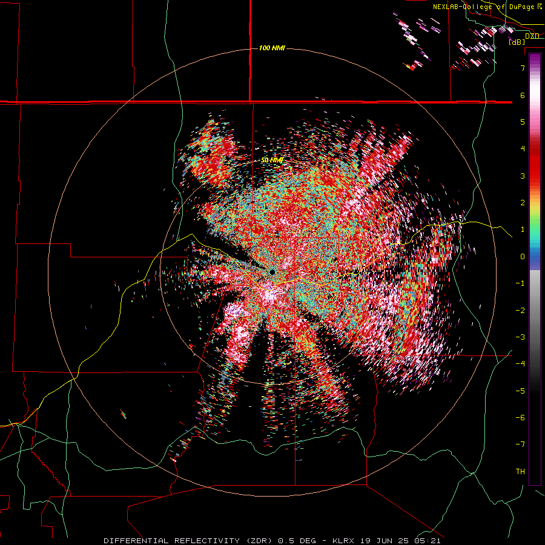Click the TH label below the scale

point(520,472)
